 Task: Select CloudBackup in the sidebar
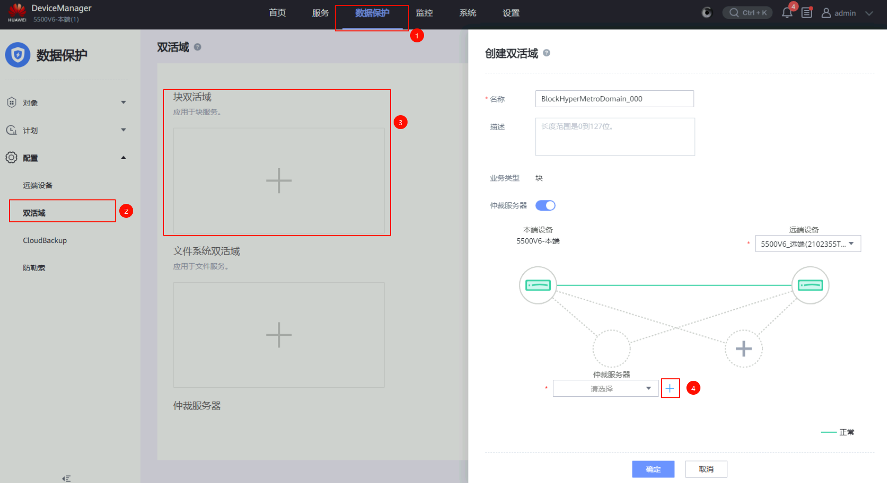(x=45, y=240)
